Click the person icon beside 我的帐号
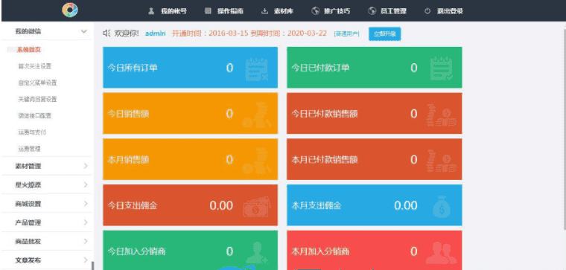 click(151, 11)
